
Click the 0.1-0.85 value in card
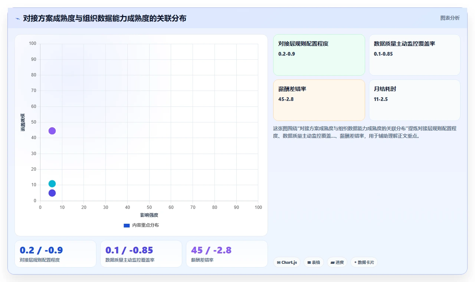coord(383,54)
